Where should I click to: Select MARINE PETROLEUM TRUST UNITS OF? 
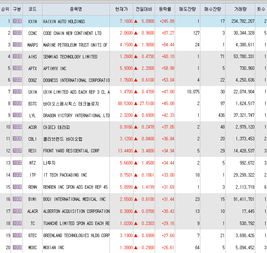point(75,45)
